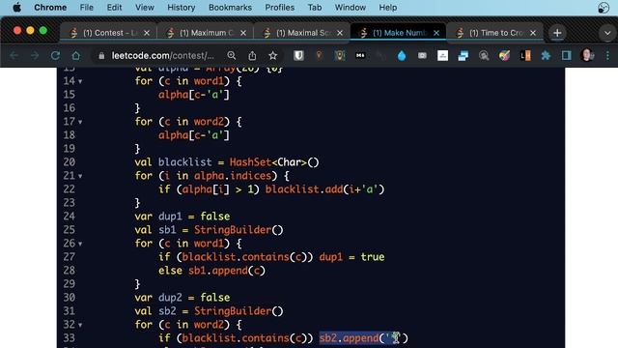The width and height of the screenshot is (618, 348).
Task: Go forward in browser history
Action: coord(35,56)
